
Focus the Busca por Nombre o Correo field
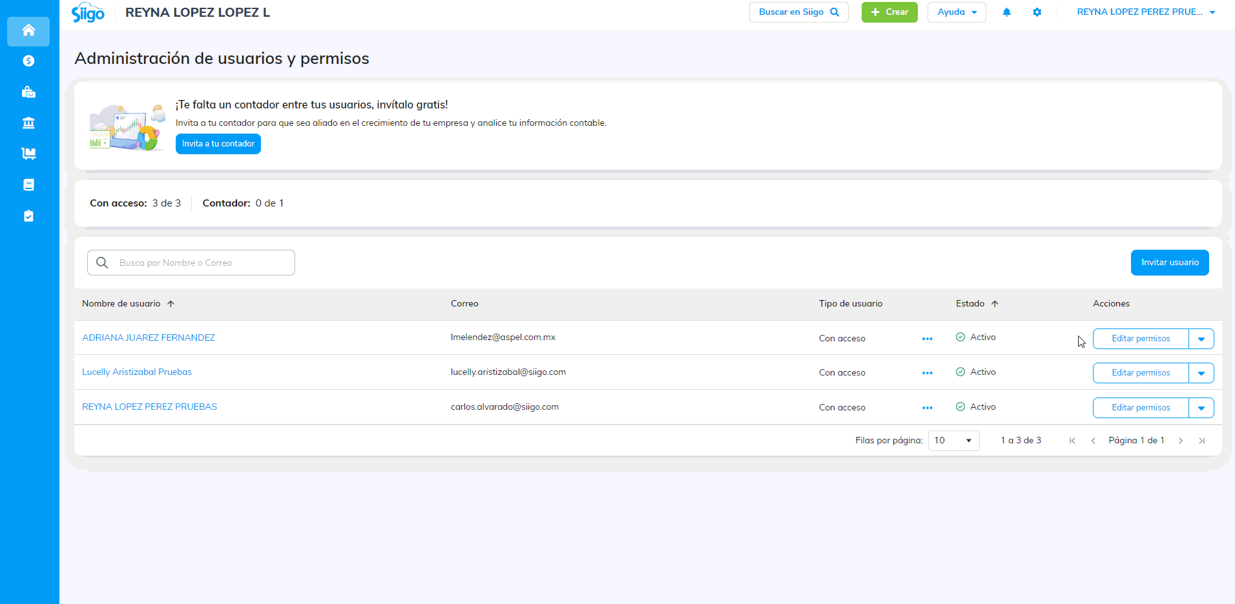point(200,263)
